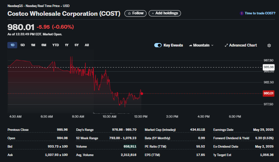The width and height of the screenshot is (279, 162).
Task: Click the 977.50 price axis label
Action: coord(268,104)
